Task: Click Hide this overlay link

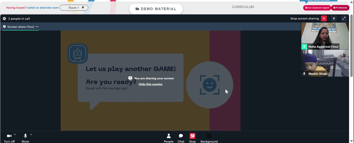Action: pos(150,84)
